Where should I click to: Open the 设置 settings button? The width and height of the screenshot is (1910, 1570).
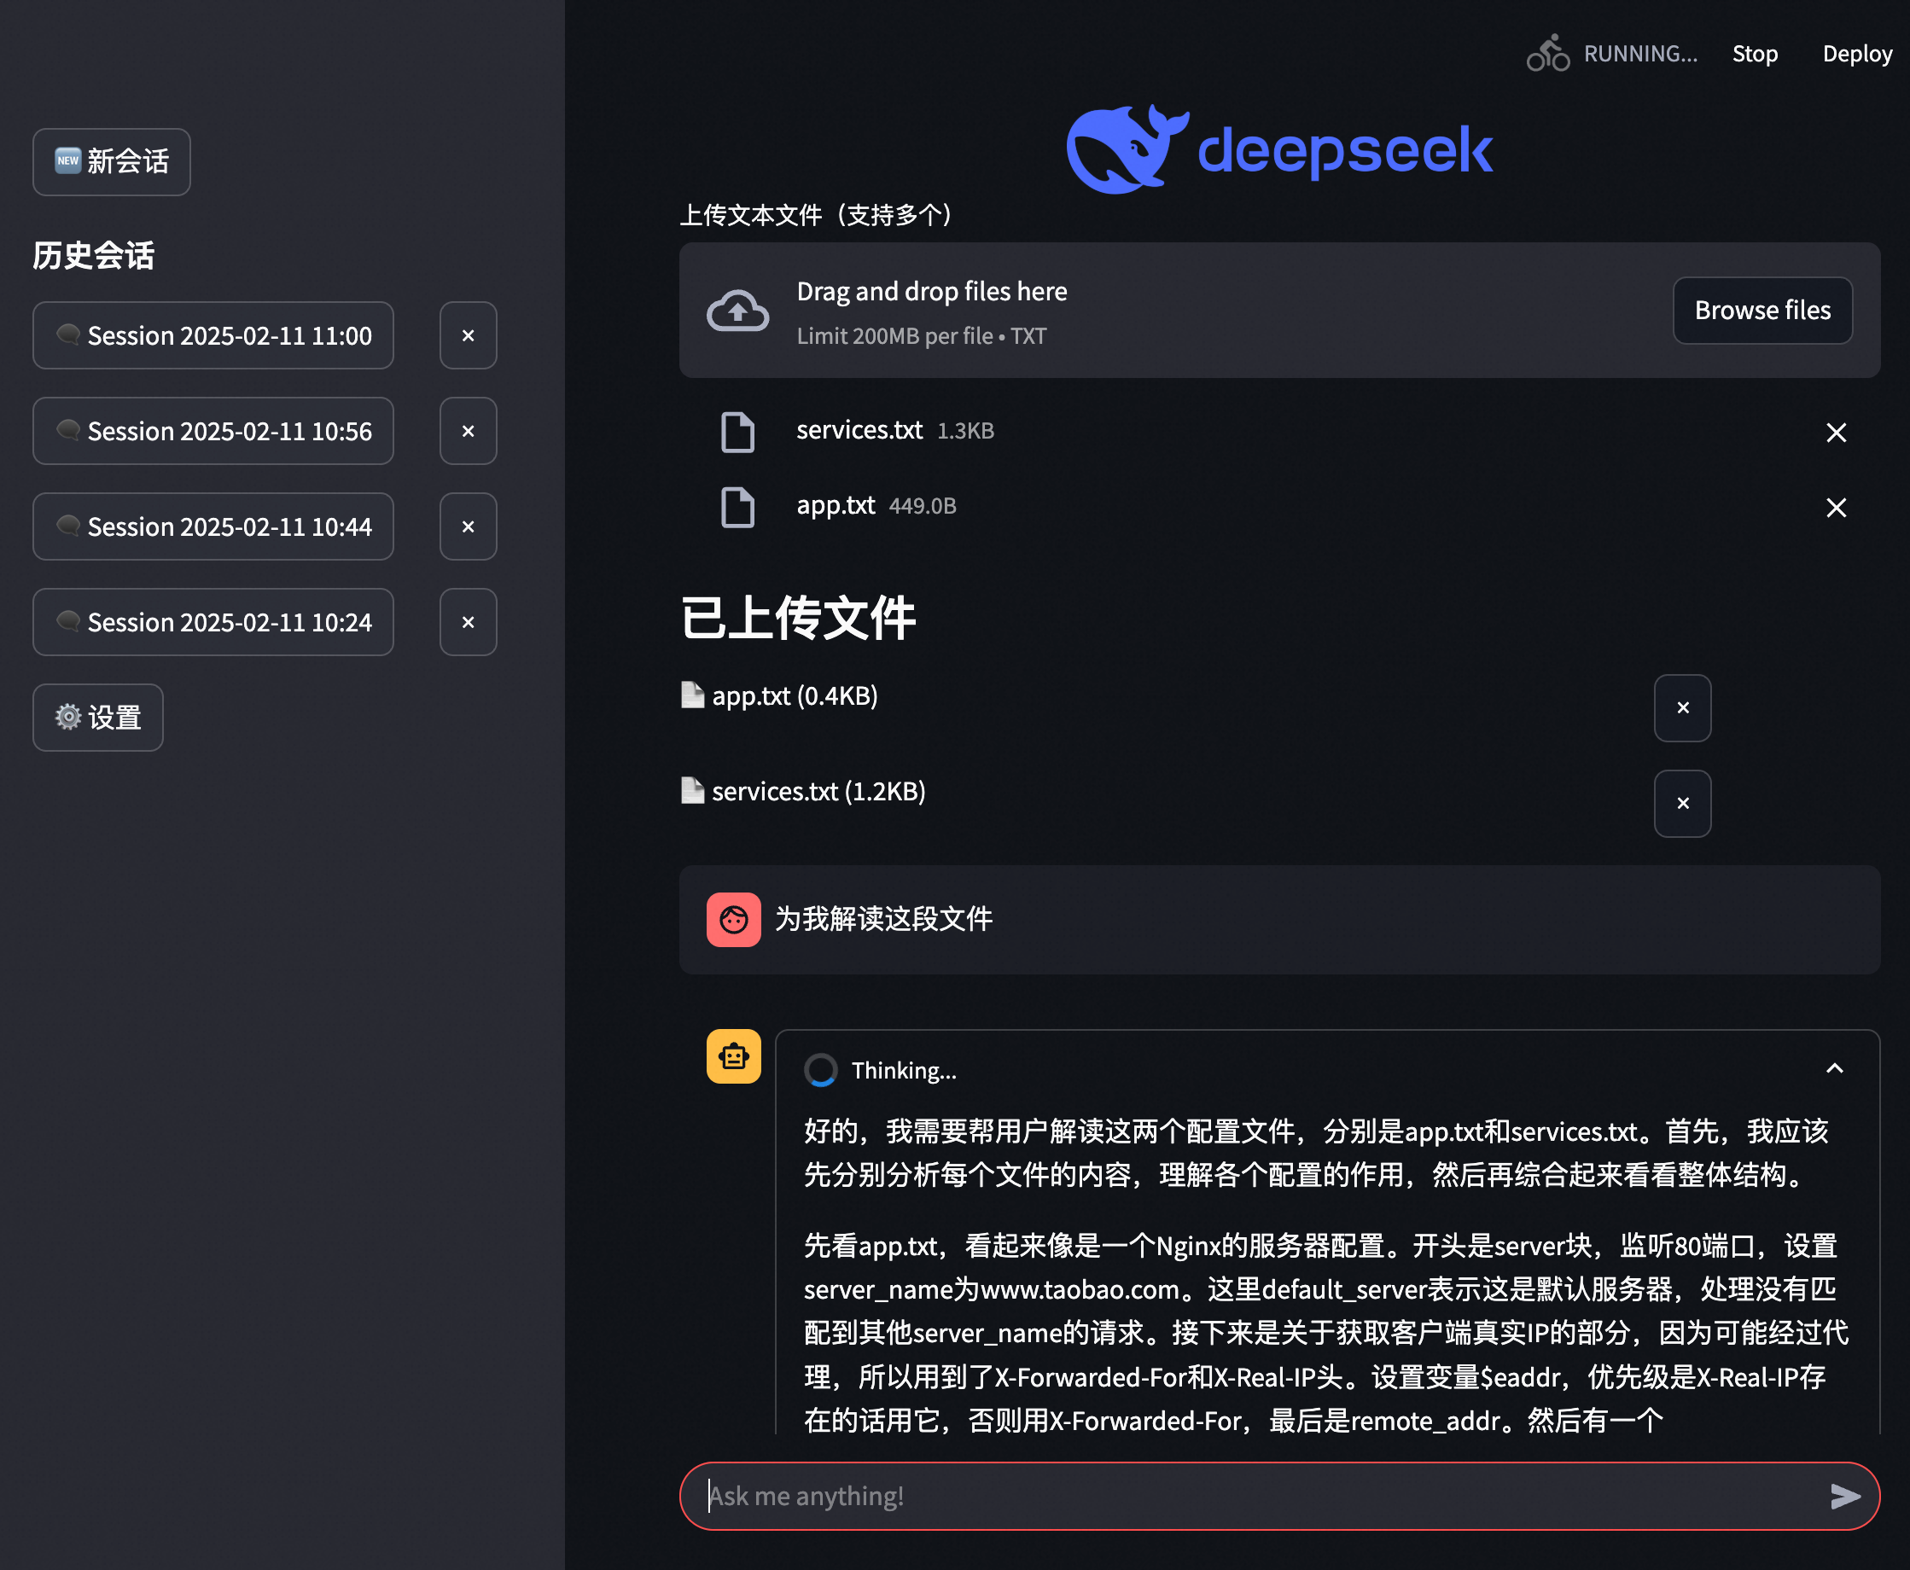[99, 718]
